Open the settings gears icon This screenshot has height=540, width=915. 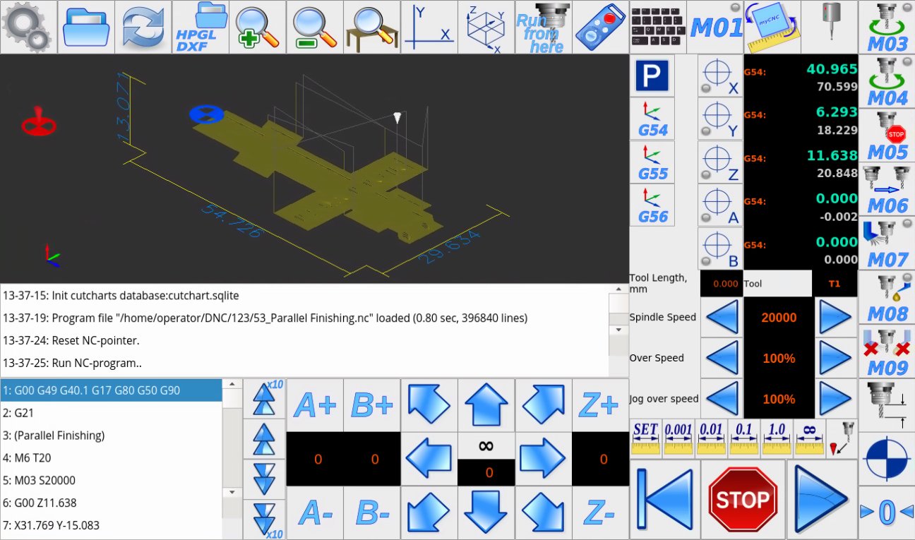coord(28,27)
